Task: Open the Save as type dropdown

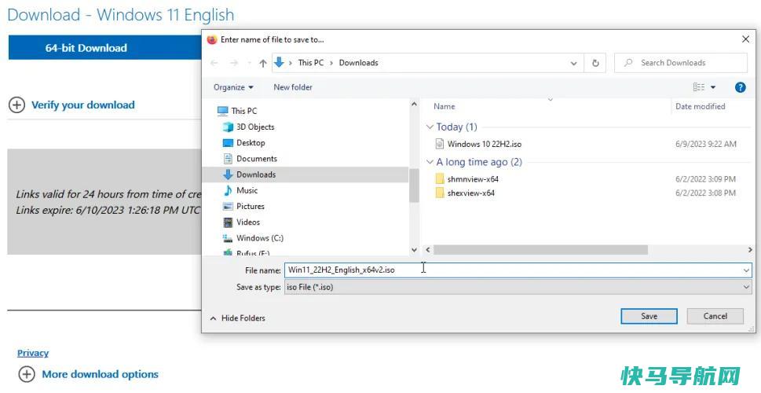Action: coord(746,287)
